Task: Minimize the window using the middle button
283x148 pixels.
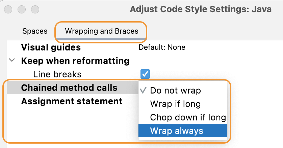Action: (22, 9)
